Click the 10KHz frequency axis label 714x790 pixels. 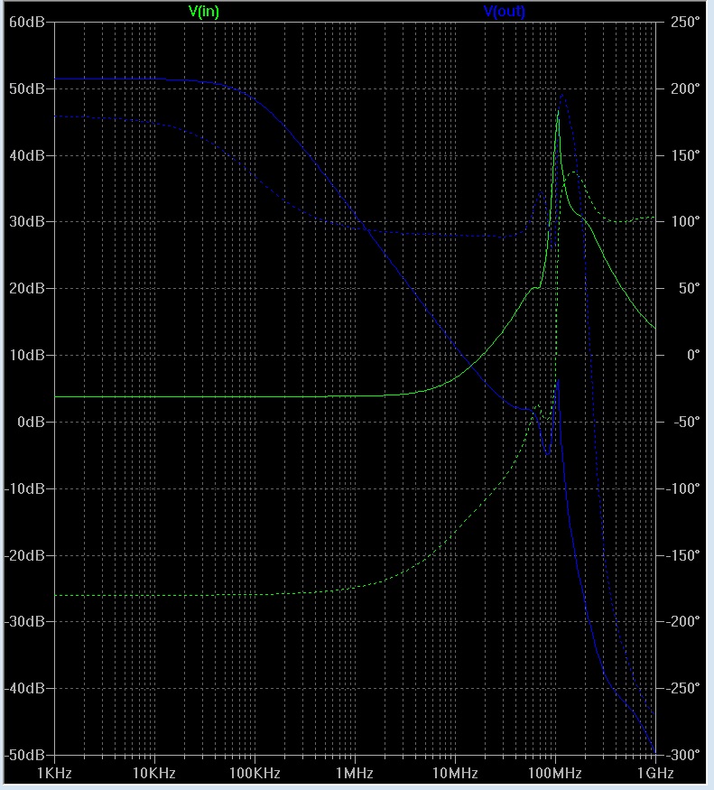tap(154, 773)
